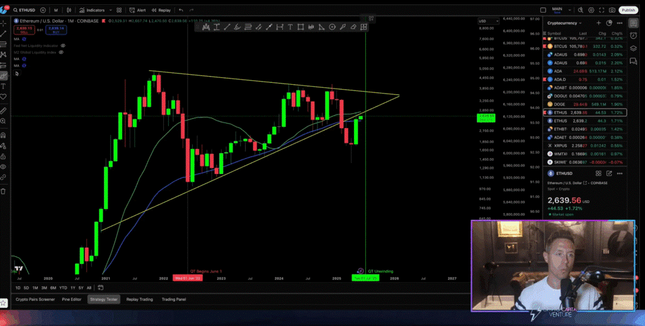The width and height of the screenshot is (645, 326).
Task: Select the rectangle shape in floating toolbar
Action: [300, 27]
